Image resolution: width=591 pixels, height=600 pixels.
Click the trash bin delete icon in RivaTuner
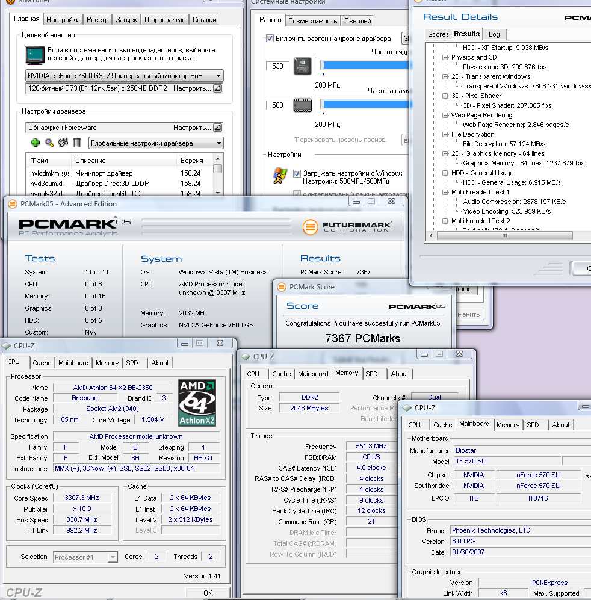(x=77, y=143)
